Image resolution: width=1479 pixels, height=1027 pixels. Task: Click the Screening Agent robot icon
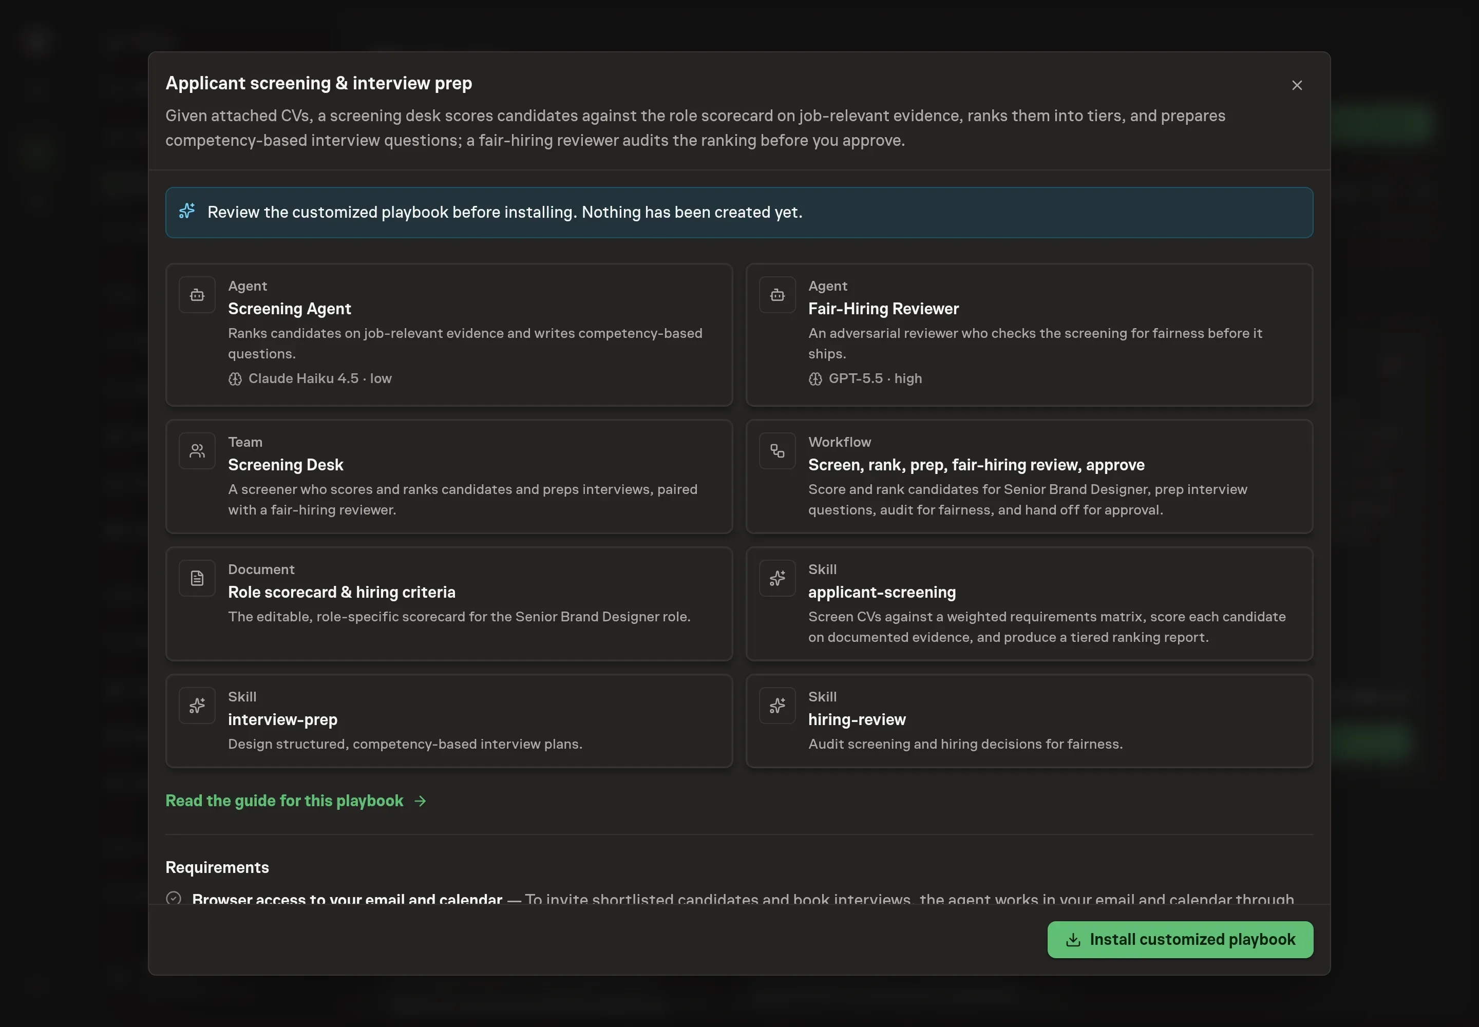tap(197, 295)
